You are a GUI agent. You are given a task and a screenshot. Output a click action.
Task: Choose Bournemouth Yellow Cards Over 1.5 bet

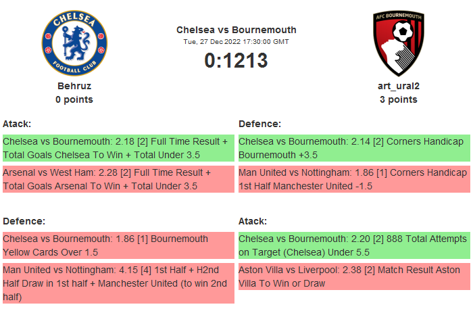[118, 245]
